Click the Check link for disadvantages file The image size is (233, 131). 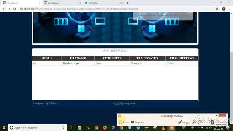click(x=170, y=63)
